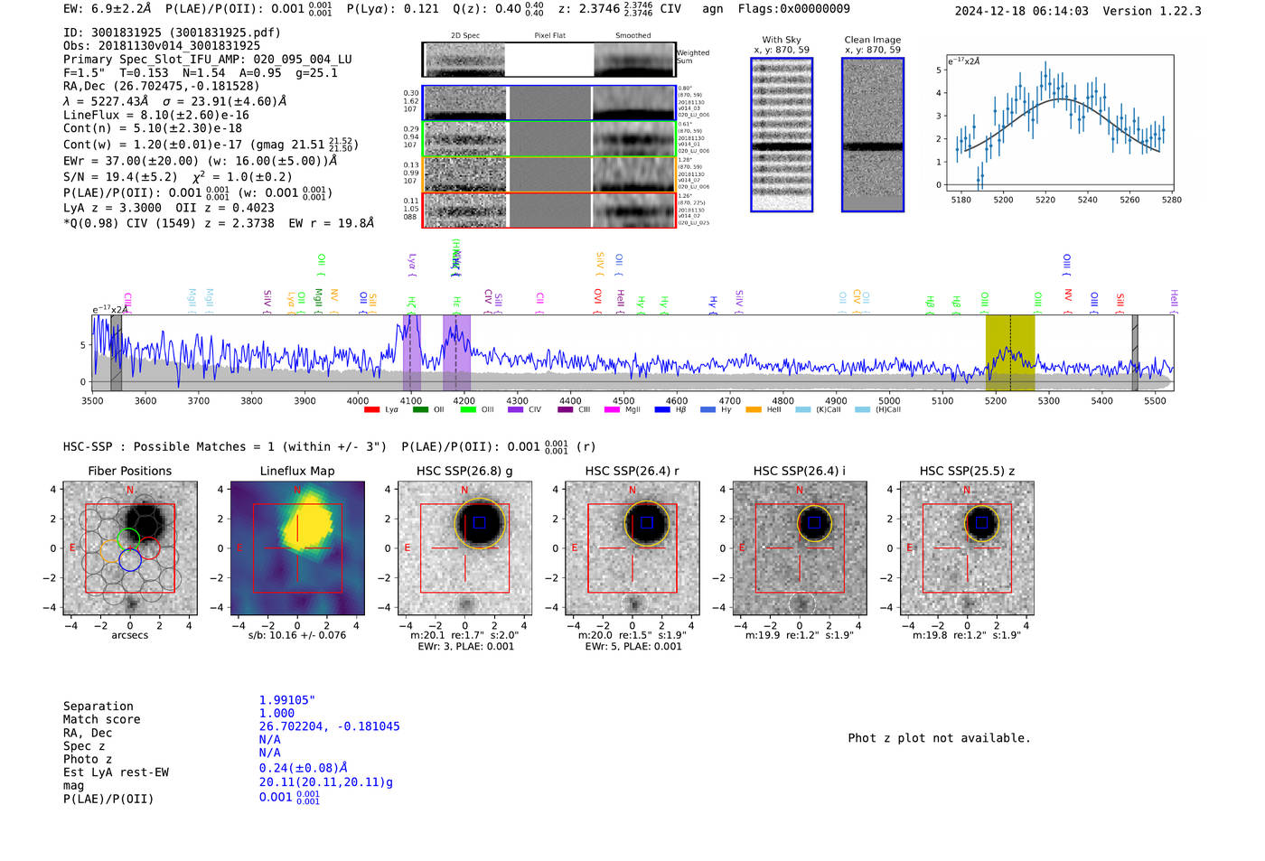1265x861 pixels.
Task: Open the HSC SSP(26.8) g cutout
Action: point(464,548)
